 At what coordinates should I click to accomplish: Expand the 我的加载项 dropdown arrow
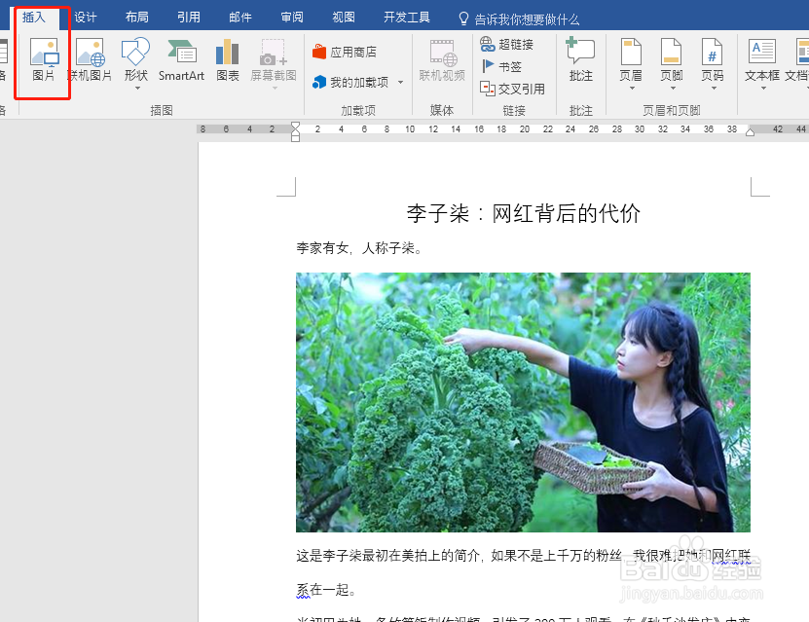point(400,82)
